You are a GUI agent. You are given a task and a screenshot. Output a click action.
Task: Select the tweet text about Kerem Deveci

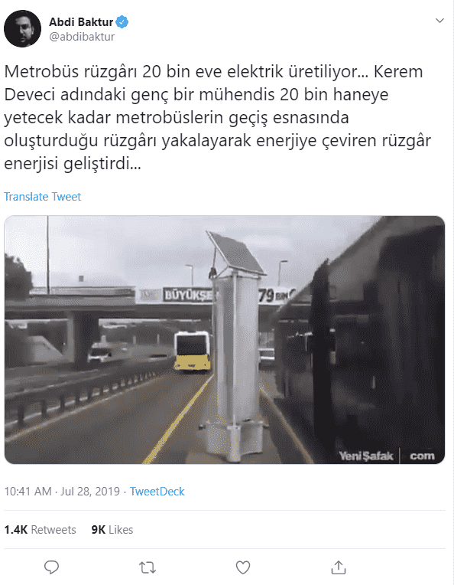point(218,117)
